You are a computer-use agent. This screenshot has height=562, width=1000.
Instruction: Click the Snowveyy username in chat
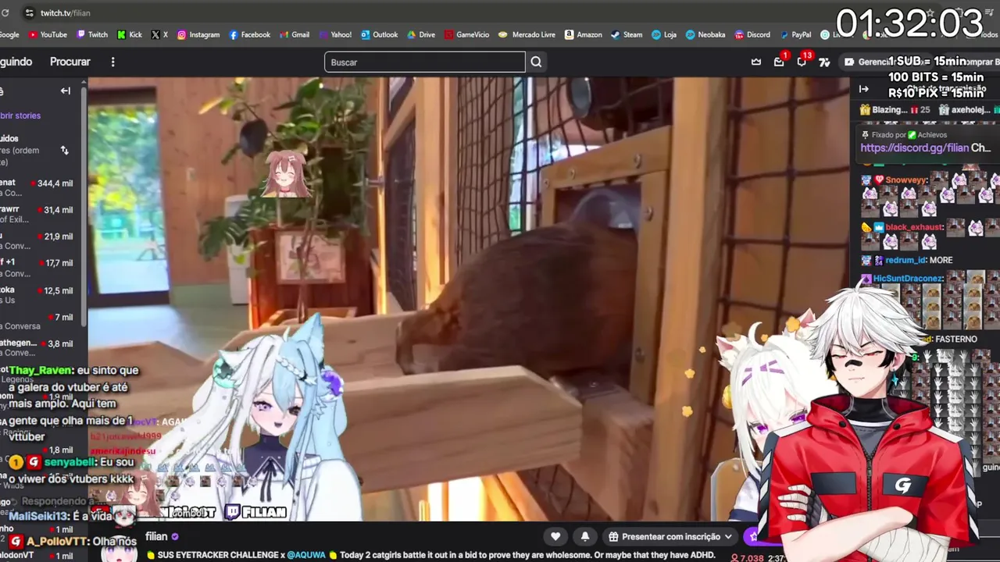click(x=905, y=180)
